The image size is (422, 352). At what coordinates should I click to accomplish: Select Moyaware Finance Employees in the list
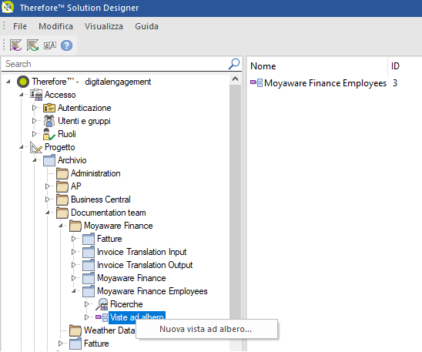tap(325, 83)
